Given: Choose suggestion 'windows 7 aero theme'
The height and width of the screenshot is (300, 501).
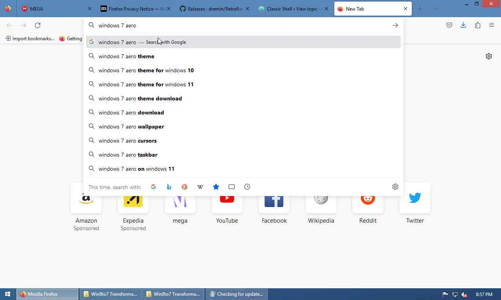Looking at the screenshot, I should 243,56.
